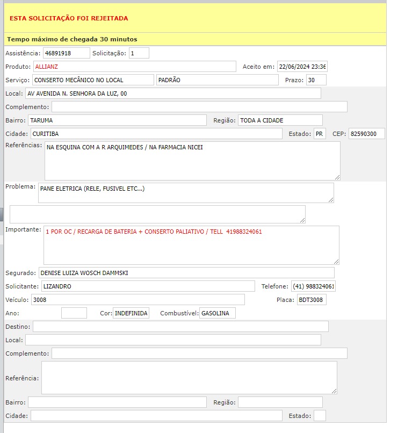The image size is (405, 433).
Task: Click the ESTA SOLICITAÇÃO FOI REJEITADA notice
Action: [x=69, y=18]
